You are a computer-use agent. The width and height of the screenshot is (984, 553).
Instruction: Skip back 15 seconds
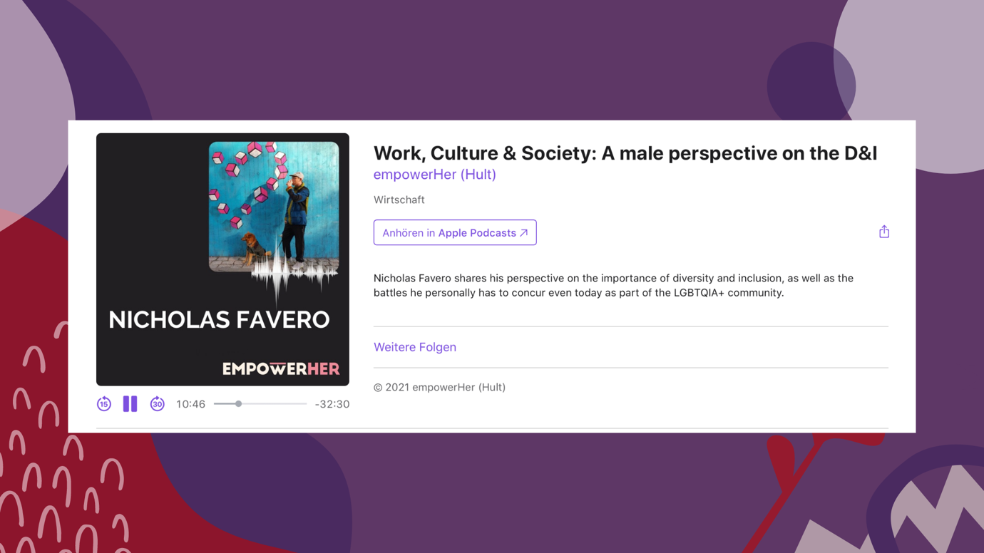tap(104, 404)
